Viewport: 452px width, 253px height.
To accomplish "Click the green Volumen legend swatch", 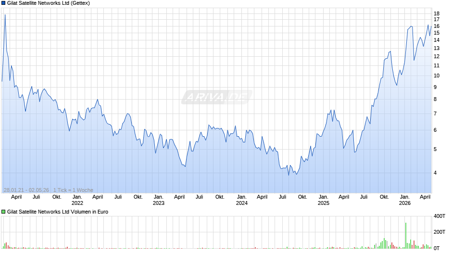I will (3, 212).
